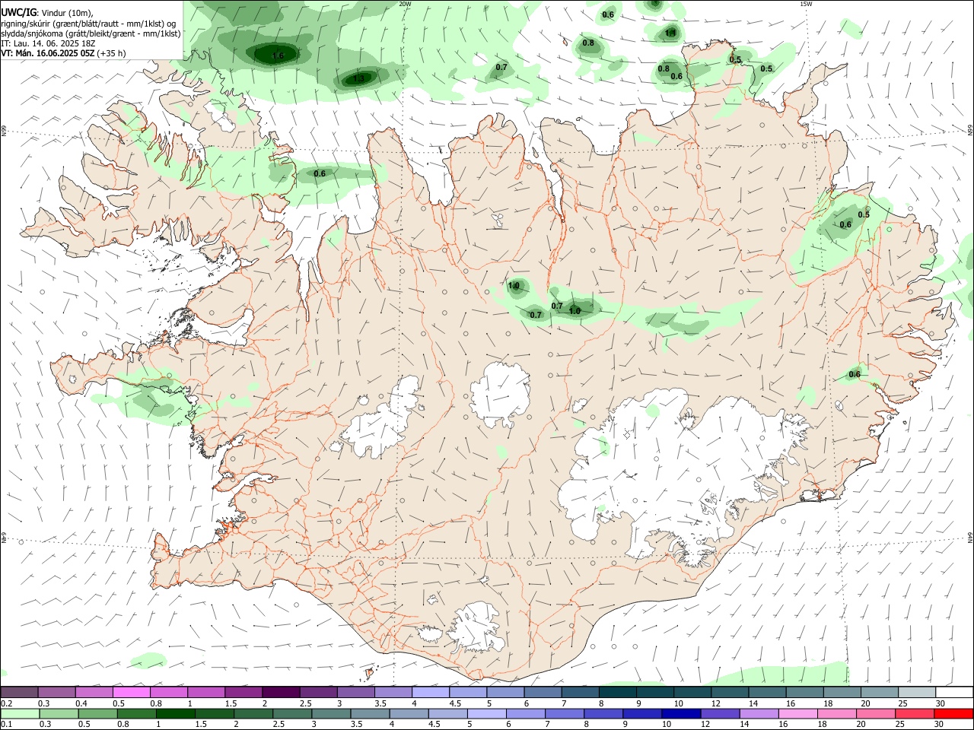Pick the swatch labeled 0.4 in the snow legend
Screen dimensions: 974x730
click(94, 692)
